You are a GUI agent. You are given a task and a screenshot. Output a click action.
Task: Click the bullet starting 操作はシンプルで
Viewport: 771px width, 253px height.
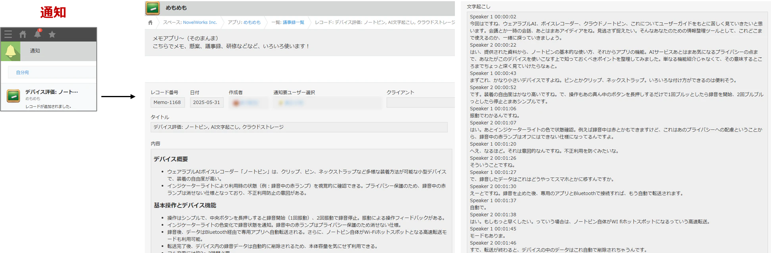point(306,218)
